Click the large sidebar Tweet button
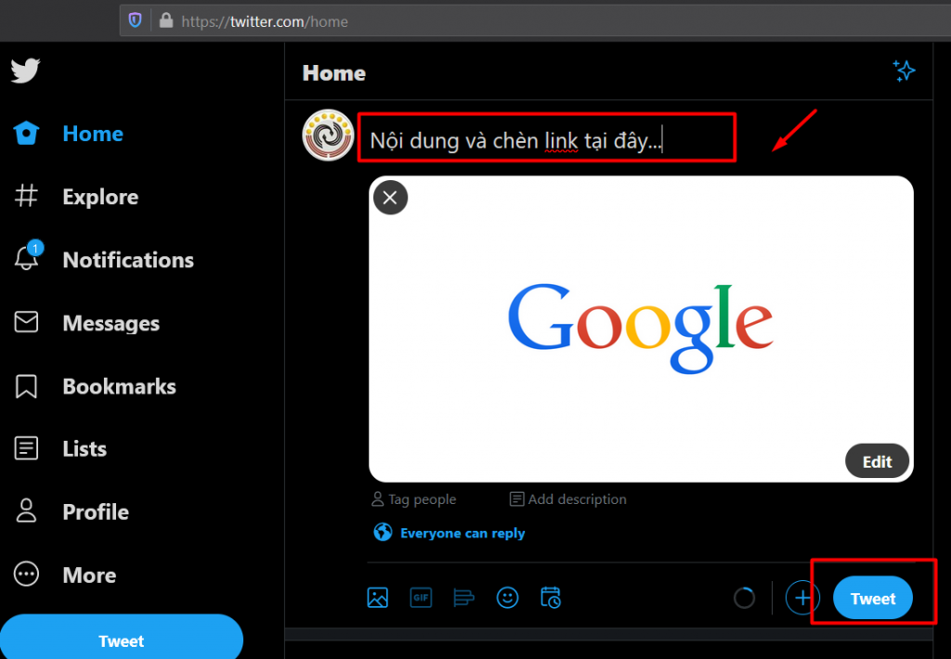 pyautogui.click(x=122, y=639)
